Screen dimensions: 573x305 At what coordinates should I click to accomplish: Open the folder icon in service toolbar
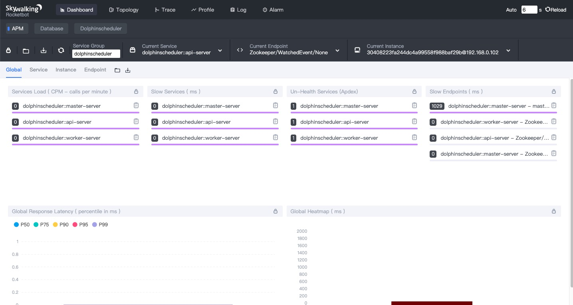pyautogui.click(x=26, y=51)
